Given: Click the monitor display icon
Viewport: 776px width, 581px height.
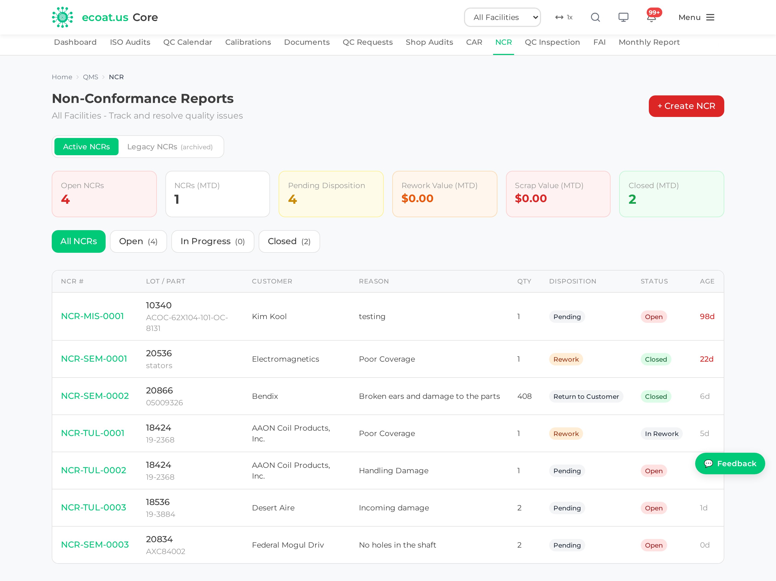Looking at the screenshot, I should pos(623,17).
